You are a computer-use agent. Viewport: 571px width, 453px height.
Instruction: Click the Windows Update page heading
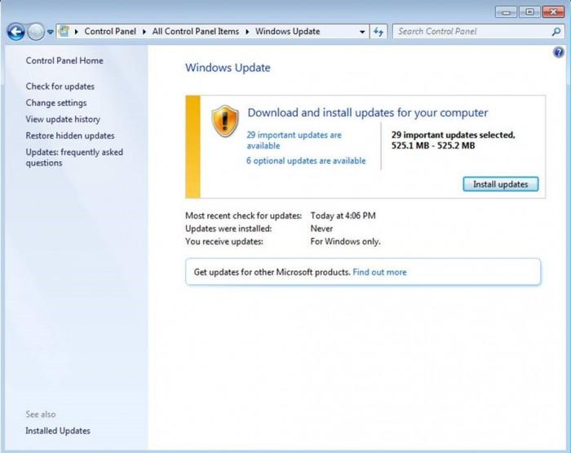pyautogui.click(x=228, y=68)
